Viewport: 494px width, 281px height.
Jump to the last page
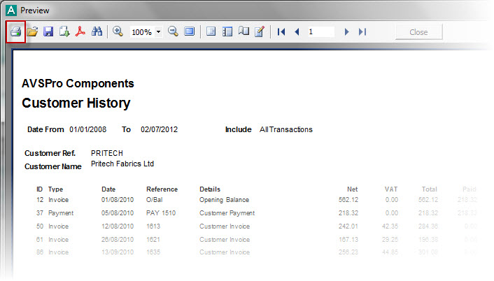362,32
